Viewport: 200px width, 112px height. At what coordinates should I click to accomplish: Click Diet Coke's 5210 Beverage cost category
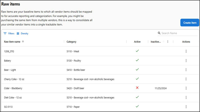point(91,98)
